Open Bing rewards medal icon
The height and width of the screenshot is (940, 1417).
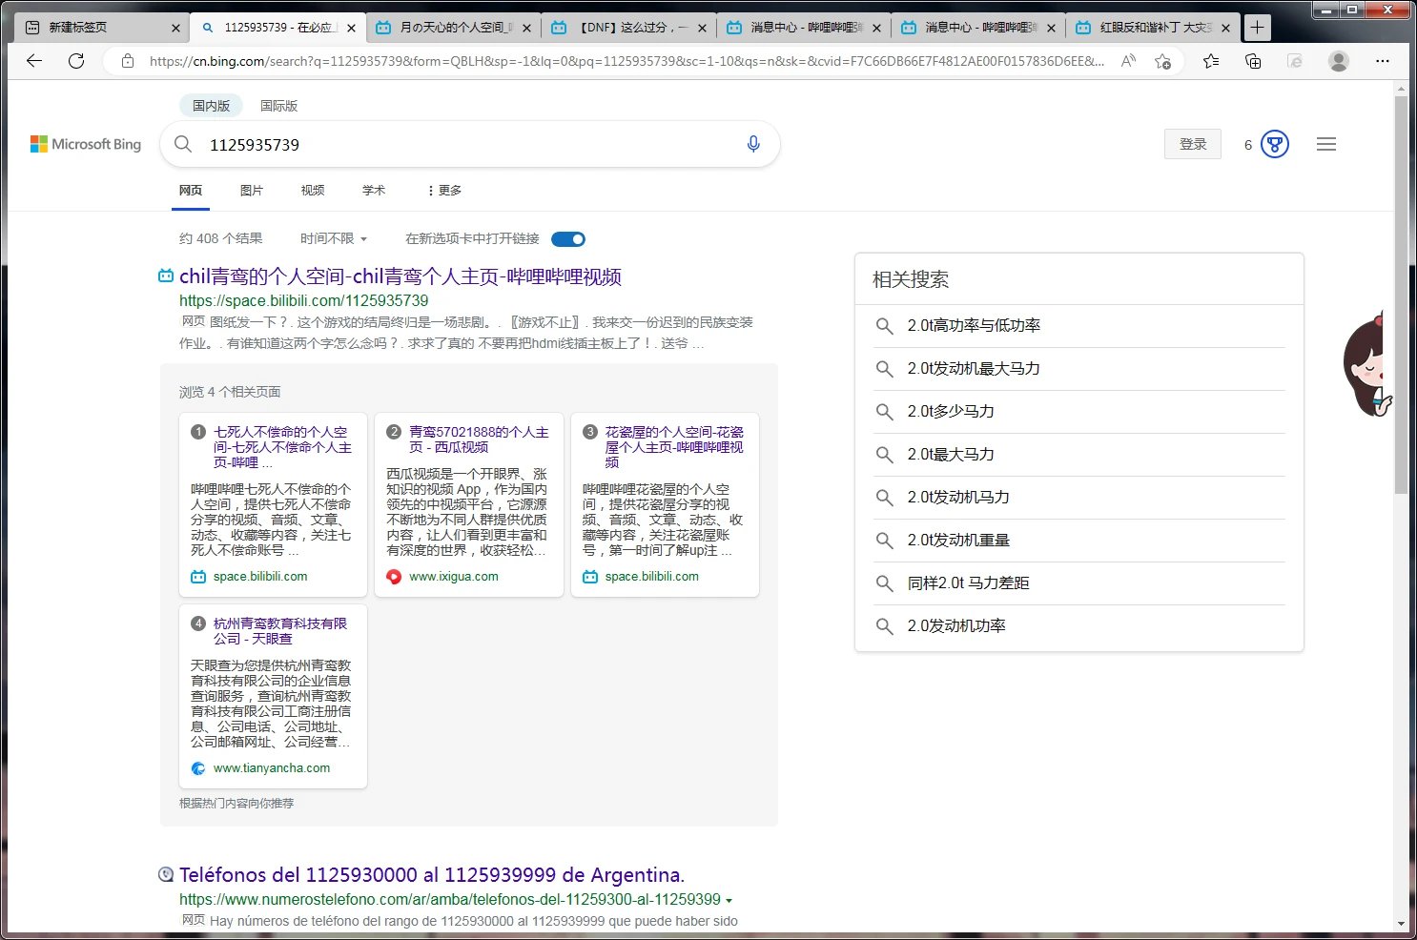(1275, 144)
